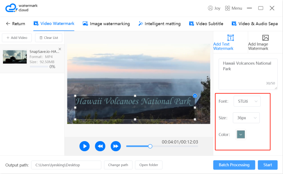Switch to the Video Watermark tab

[x=54, y=24]
